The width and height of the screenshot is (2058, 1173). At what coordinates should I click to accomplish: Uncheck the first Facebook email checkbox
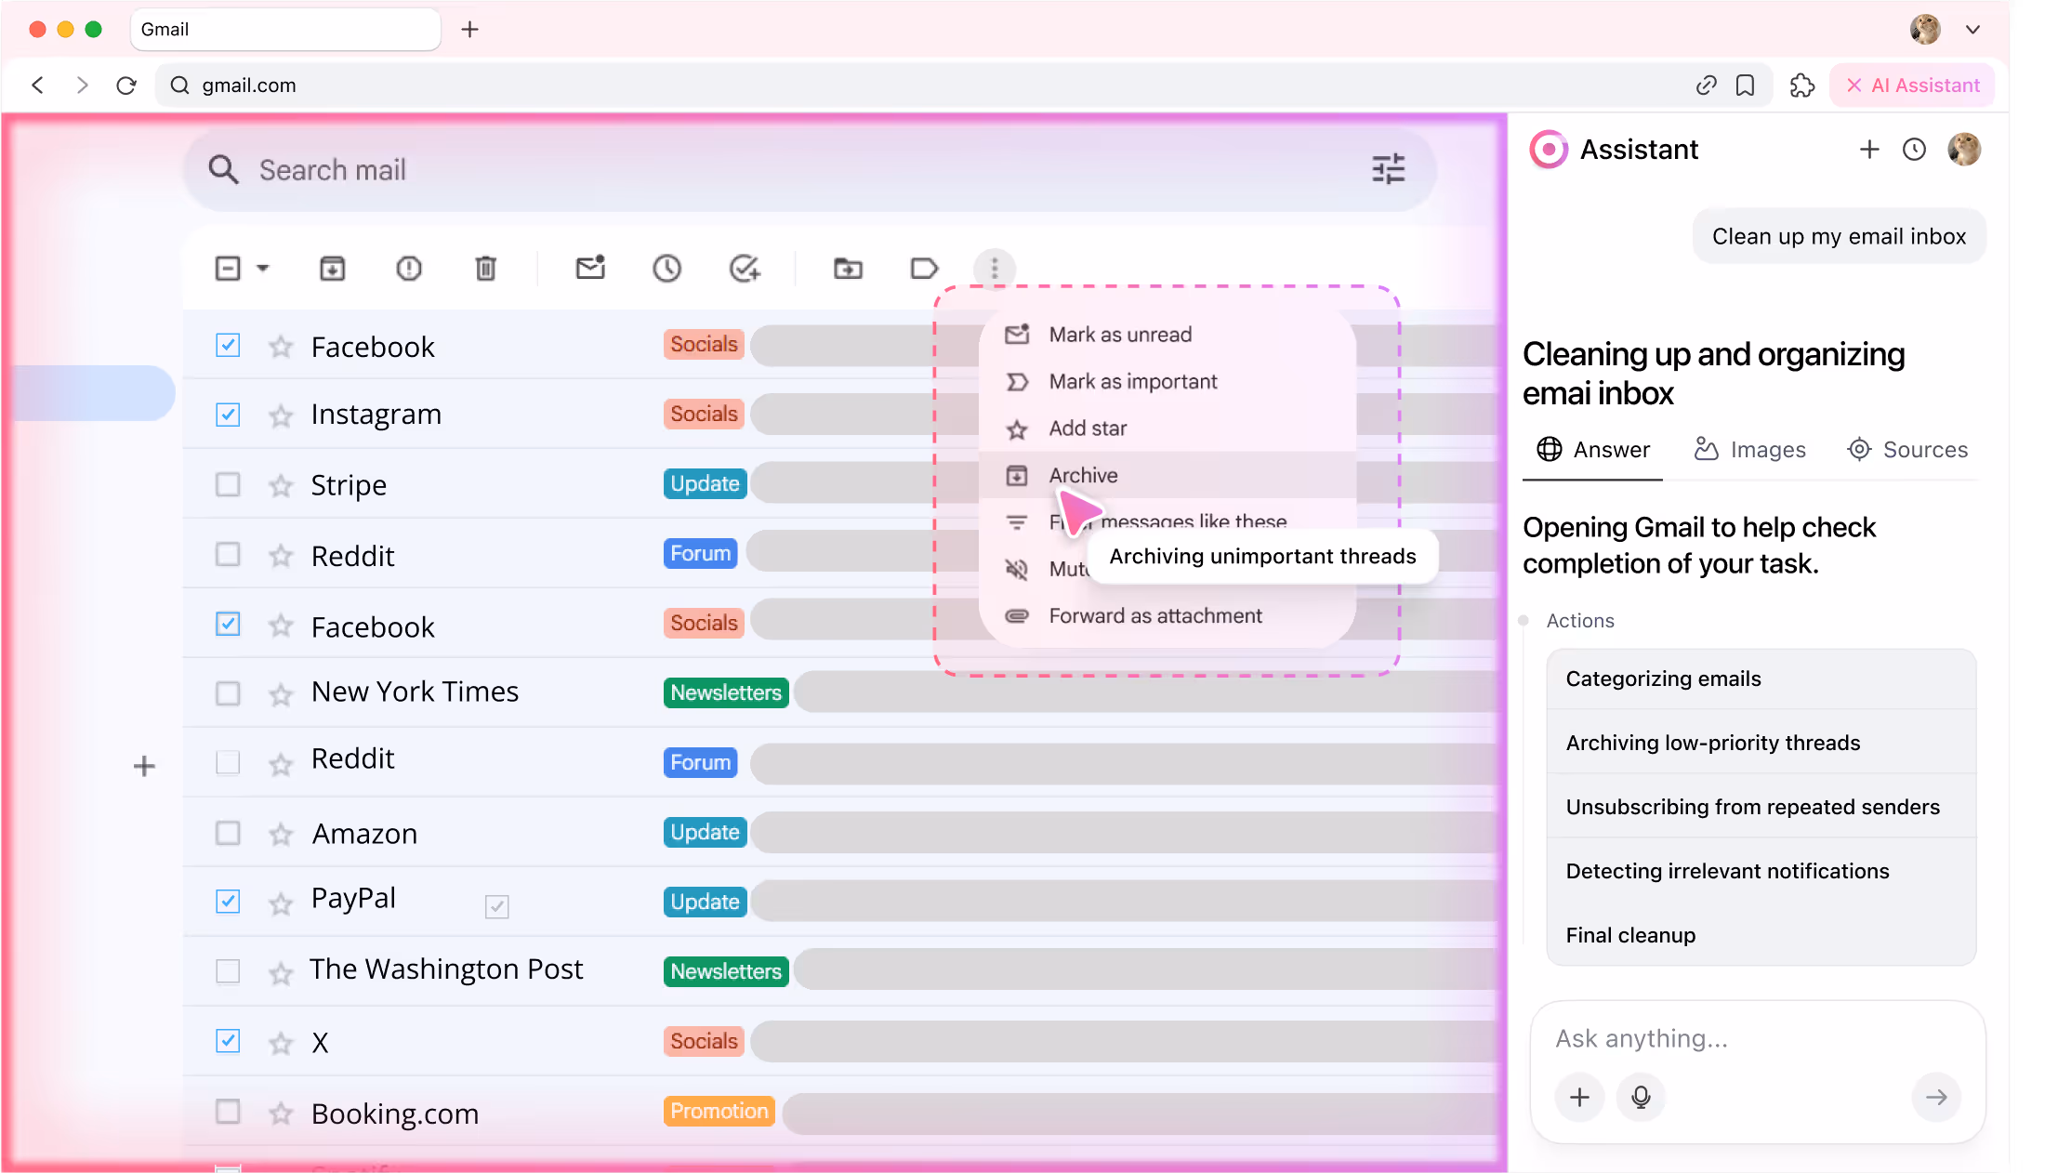pyautogui.click(x=228, y=345)
